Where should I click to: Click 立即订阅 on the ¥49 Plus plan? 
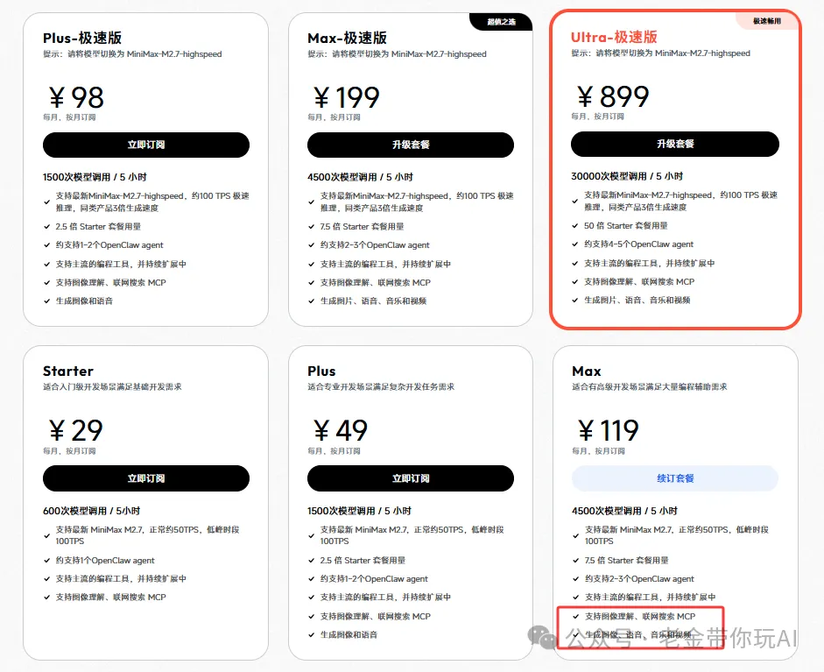[410, 478]
